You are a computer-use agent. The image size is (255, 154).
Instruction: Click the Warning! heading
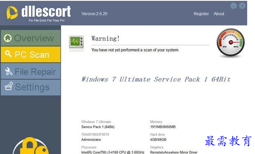point(105,39)
